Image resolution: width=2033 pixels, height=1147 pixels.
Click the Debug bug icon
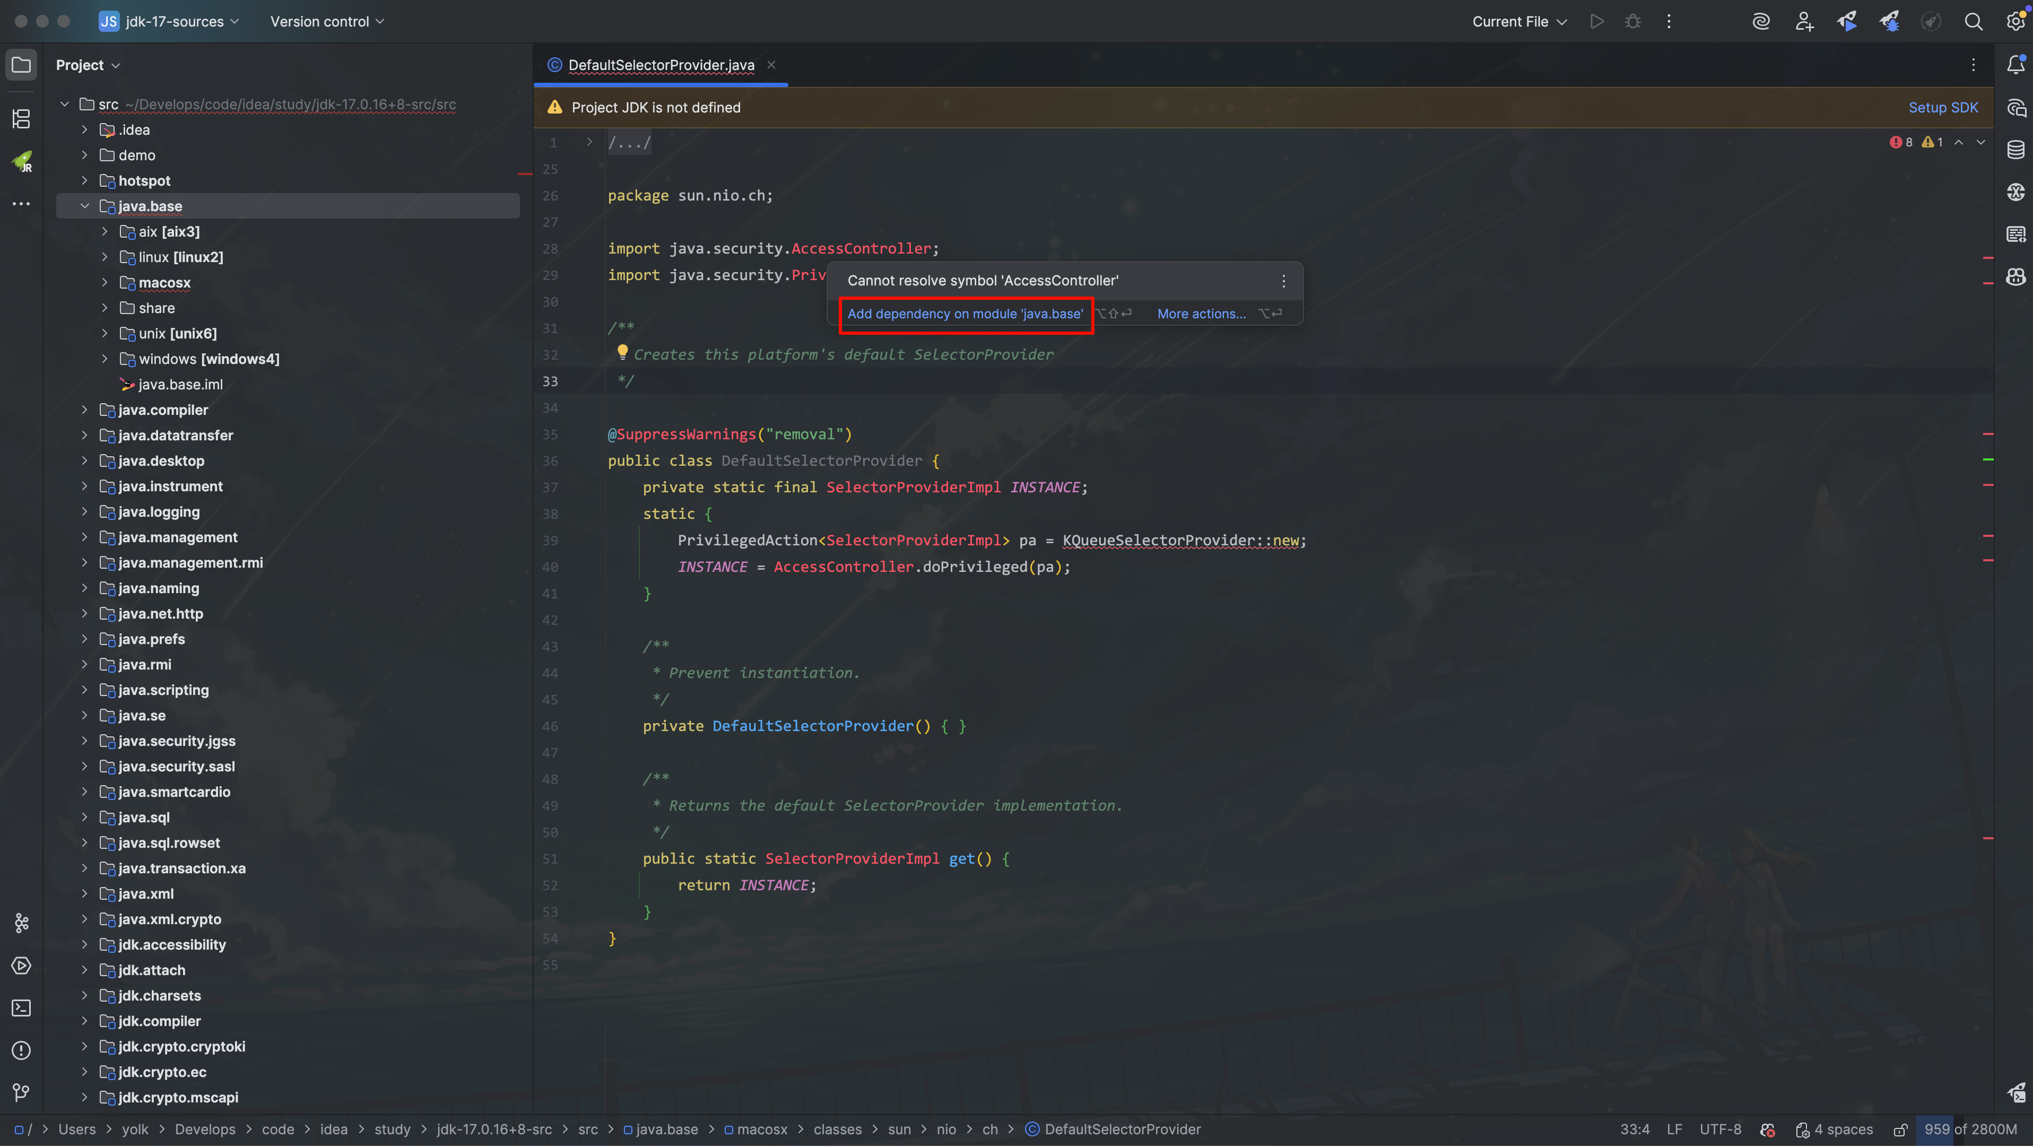(1633, 21)
